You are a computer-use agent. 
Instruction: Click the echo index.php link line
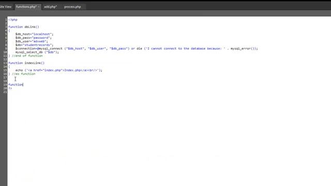pyautogui.click(x=58, y=70)
